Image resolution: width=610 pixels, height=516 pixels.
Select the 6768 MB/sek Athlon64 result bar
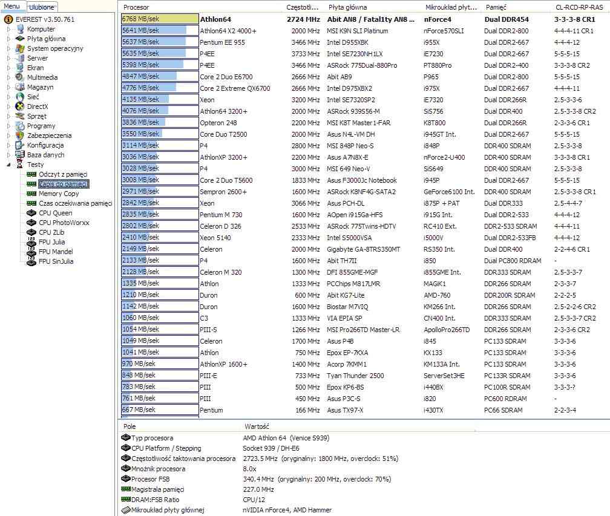[x=160, y=19]
